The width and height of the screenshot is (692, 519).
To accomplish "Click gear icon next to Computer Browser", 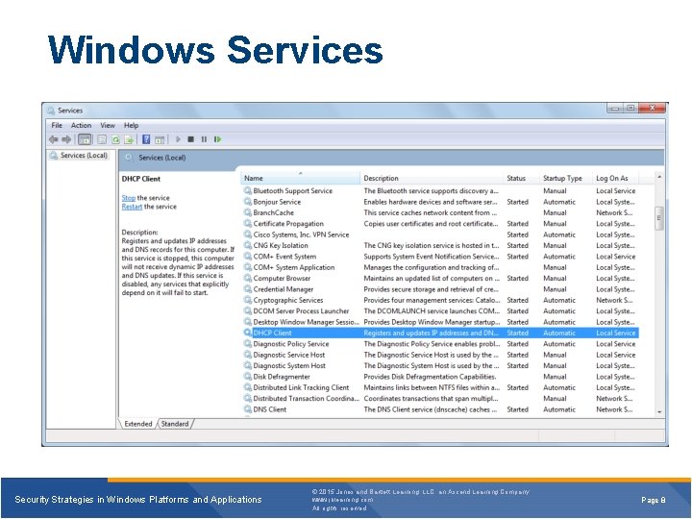I will click(x=248, y=278).
